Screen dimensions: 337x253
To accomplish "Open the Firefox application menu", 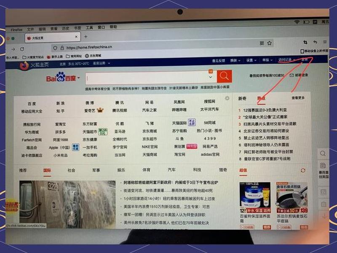I will [16, 30].
